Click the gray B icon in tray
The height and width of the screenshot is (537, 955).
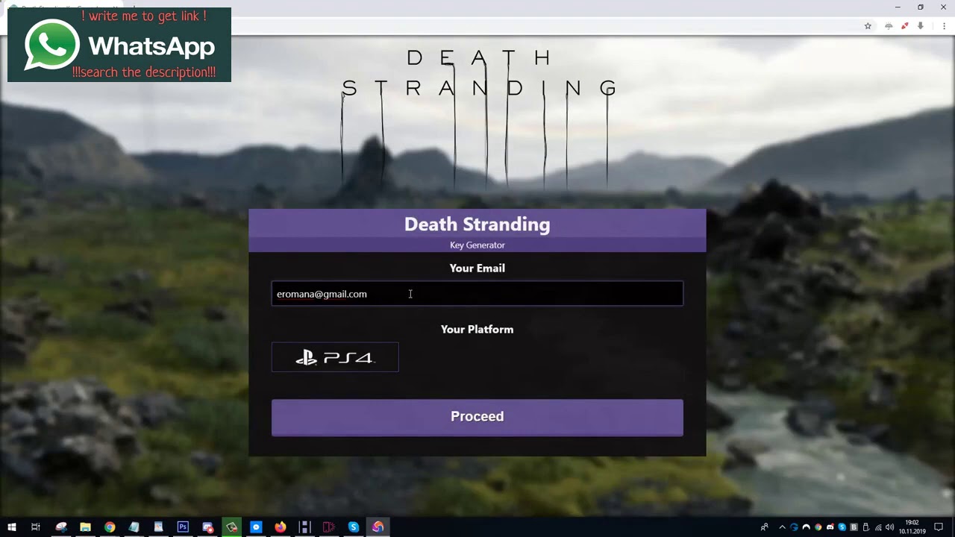tap(854, 527)
